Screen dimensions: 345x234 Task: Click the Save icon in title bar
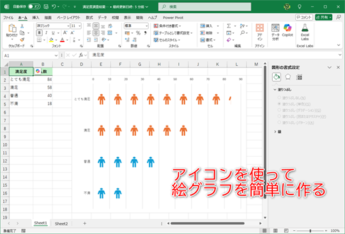tap(46, 7)
